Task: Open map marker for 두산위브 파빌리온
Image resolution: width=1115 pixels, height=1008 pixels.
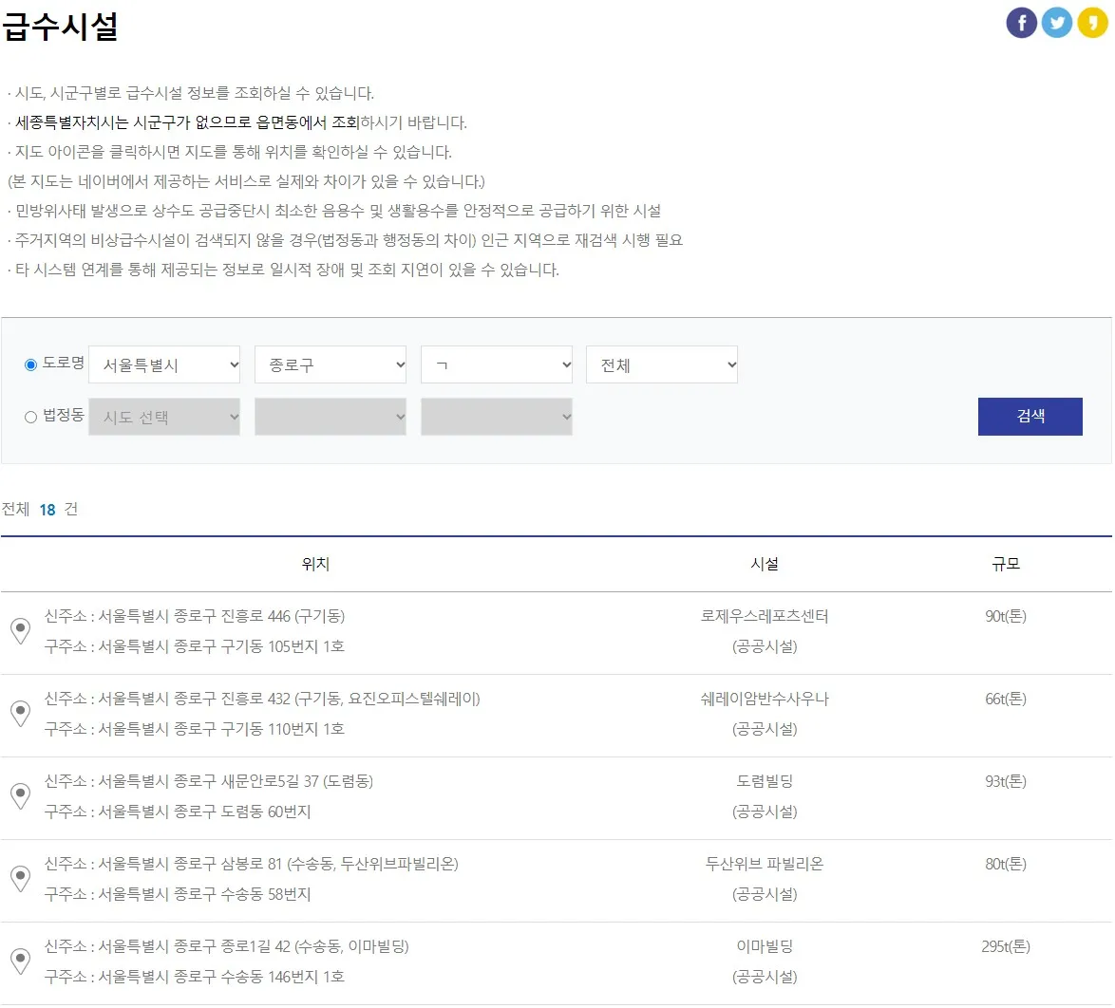Action: click(20, 878)
